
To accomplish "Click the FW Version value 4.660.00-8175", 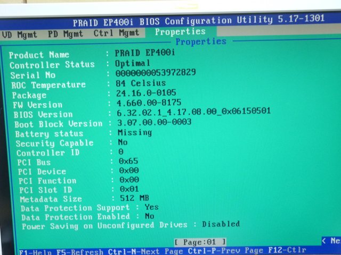I will [149, 103].
